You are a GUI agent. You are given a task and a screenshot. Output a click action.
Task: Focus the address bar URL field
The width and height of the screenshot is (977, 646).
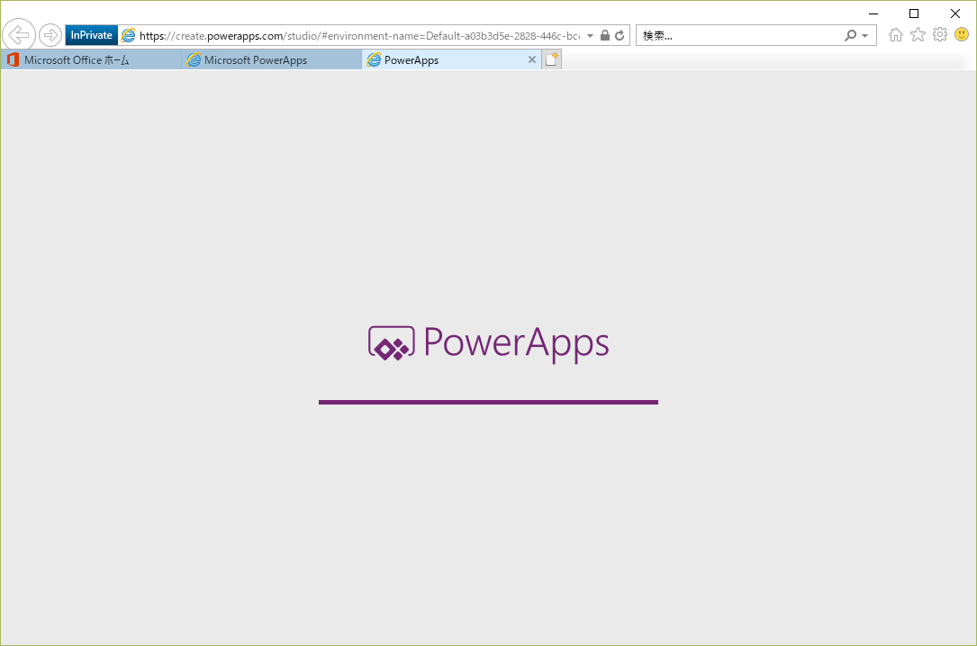click(359, 35)
